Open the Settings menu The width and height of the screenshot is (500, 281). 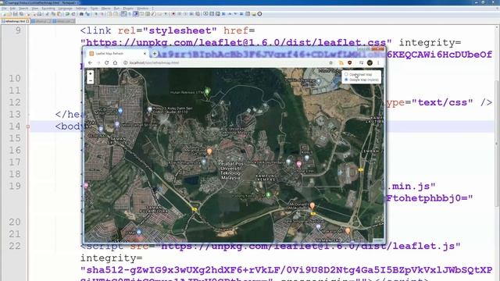click(x=81, y=9)
